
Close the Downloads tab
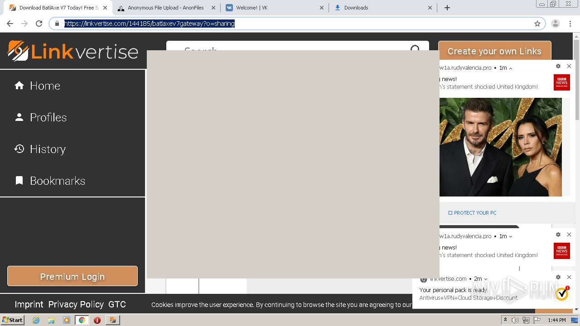click(x=430, y=8)
